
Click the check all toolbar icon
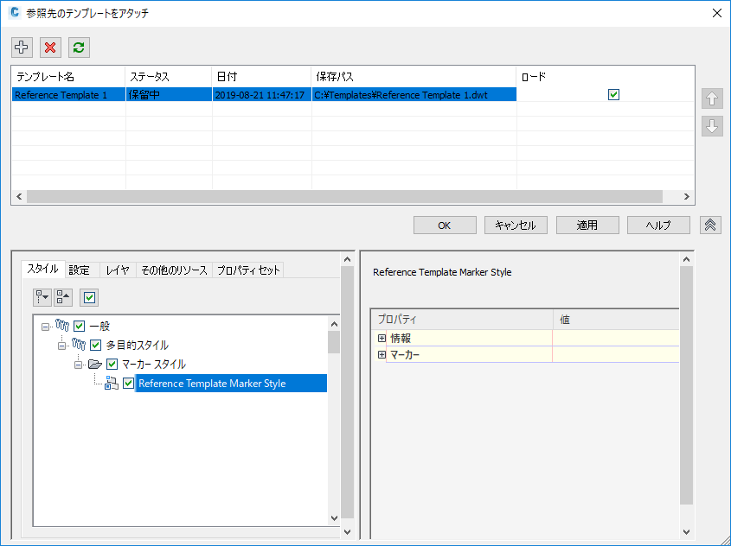point(89,297)
